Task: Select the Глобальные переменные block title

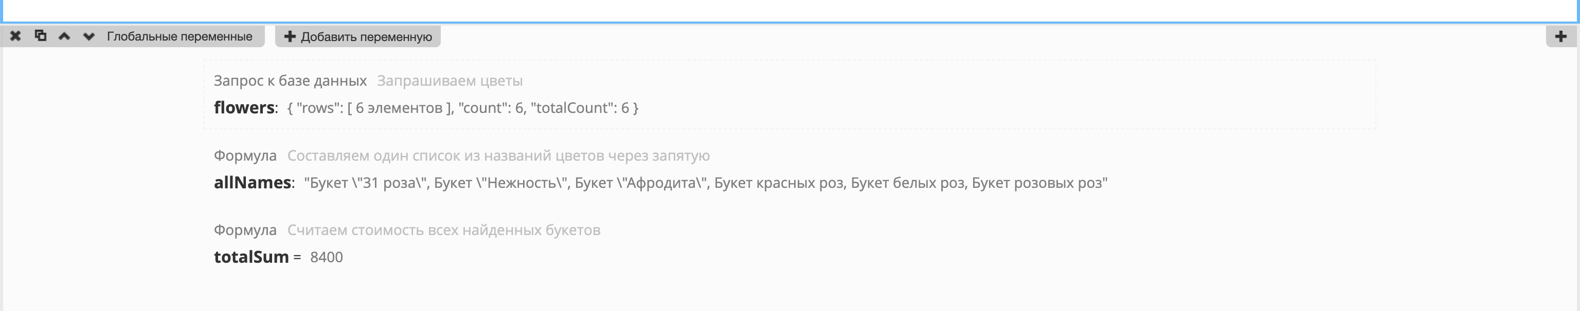Action: point(179,37)
